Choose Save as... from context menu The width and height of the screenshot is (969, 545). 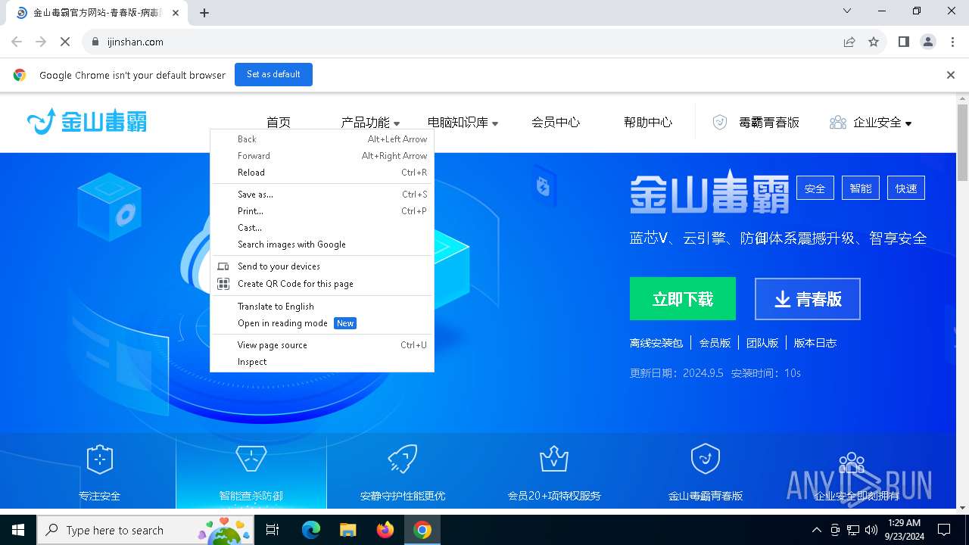(x=322, y=195)
